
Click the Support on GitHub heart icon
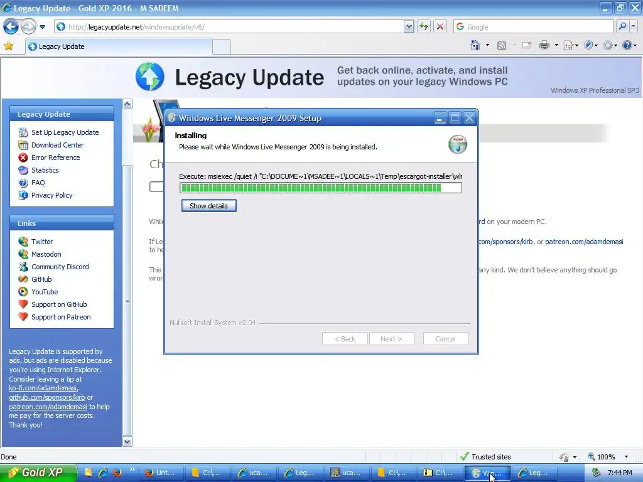pyautogui.click(x=23, y=304)
